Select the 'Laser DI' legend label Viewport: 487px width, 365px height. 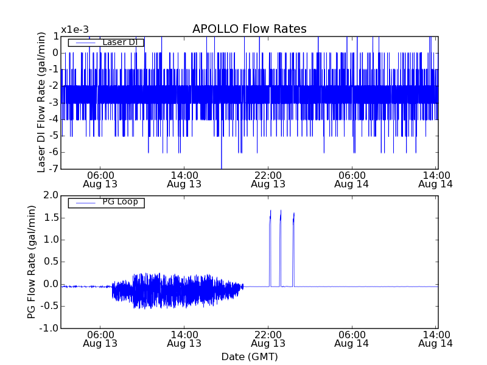(119, 42)
